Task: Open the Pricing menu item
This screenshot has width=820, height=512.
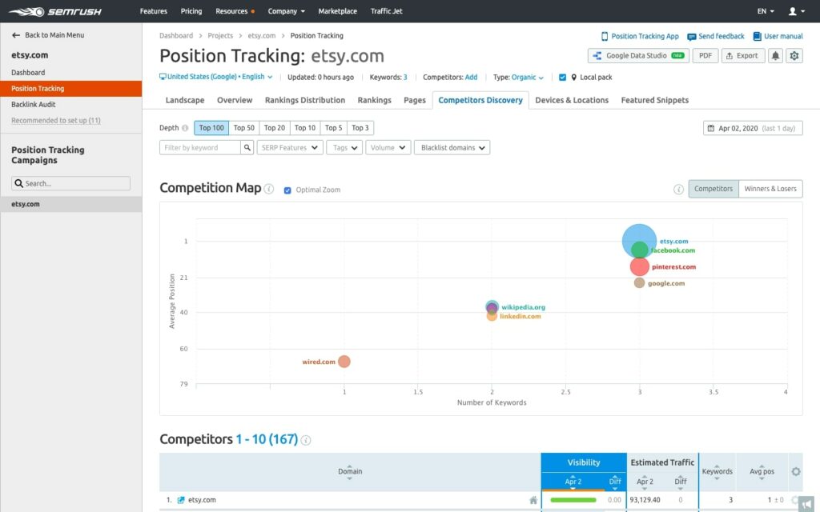Action: (191, 11)
